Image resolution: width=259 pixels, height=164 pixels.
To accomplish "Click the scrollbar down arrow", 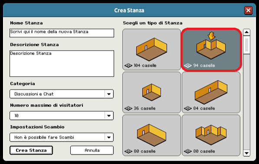I will 246,153.
